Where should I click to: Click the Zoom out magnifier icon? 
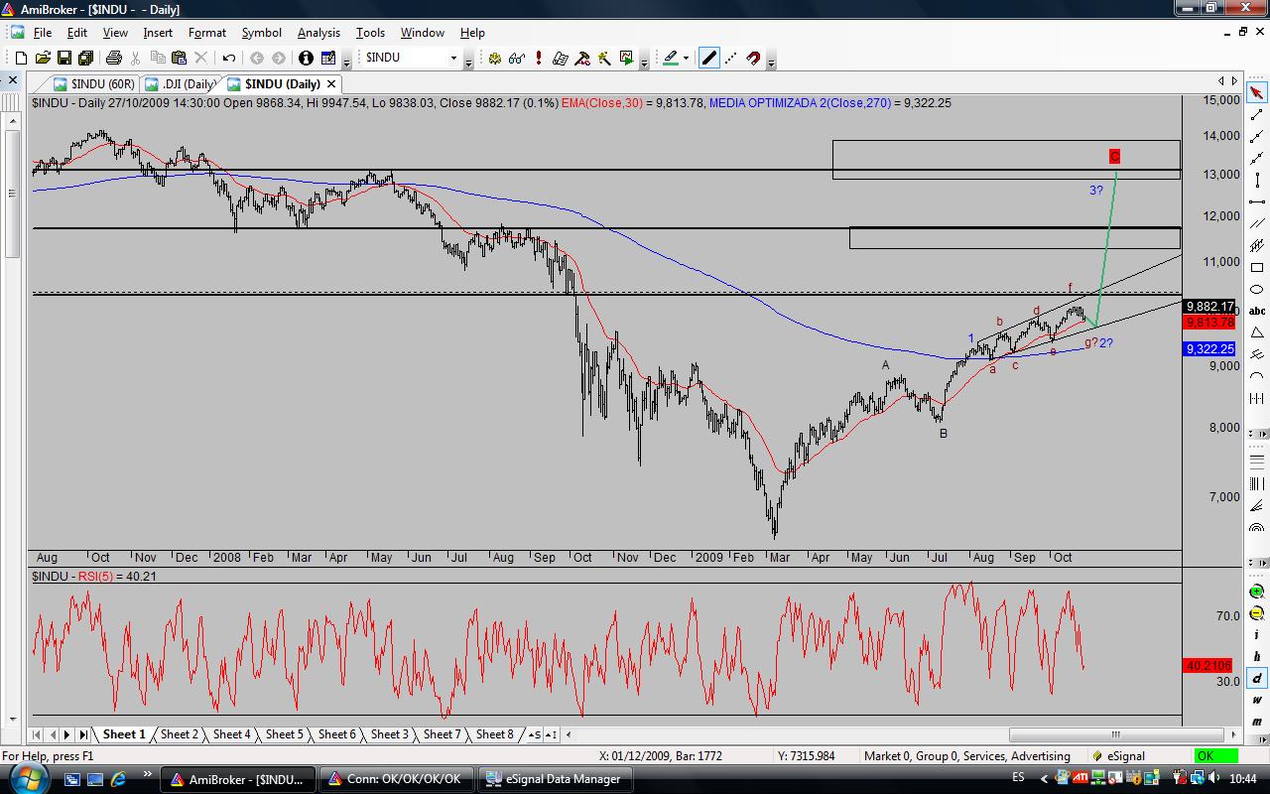pos(1257,612)
